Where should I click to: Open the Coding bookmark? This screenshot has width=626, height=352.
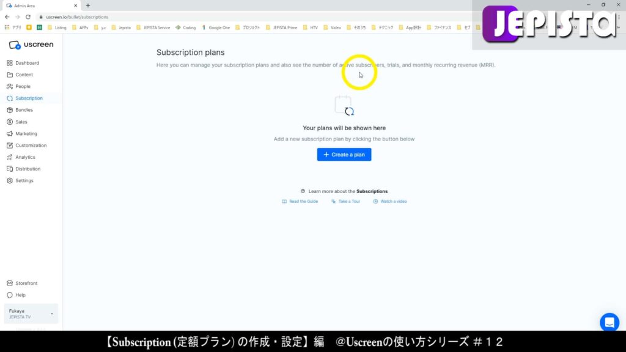click(x=186, y=28)
